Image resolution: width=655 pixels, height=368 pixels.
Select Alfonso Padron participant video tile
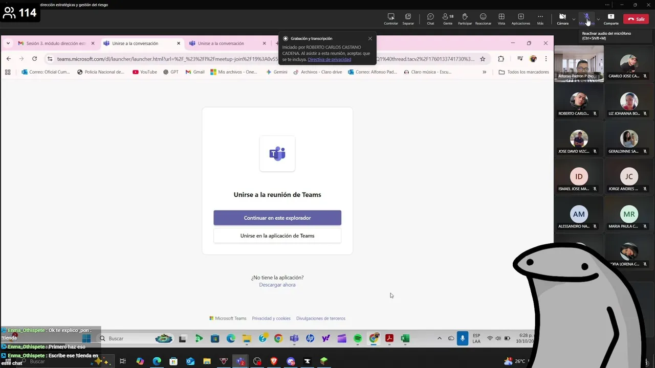pos(579,63)
